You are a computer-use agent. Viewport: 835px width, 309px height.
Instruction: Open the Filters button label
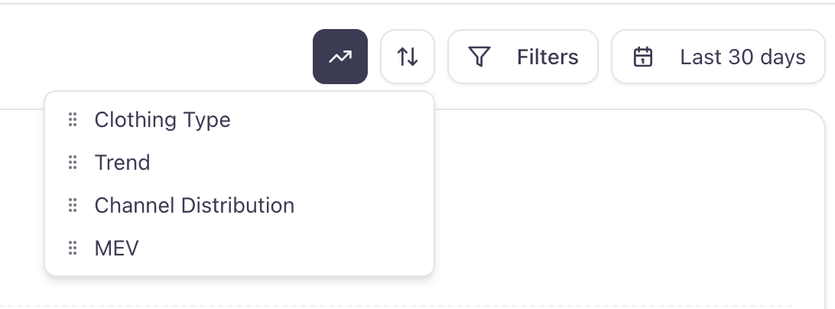click(x=547, y=57)
